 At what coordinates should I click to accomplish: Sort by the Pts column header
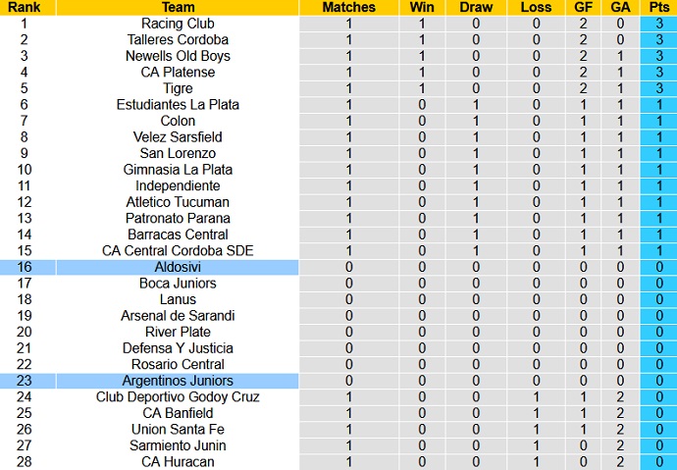click(659, 7)
